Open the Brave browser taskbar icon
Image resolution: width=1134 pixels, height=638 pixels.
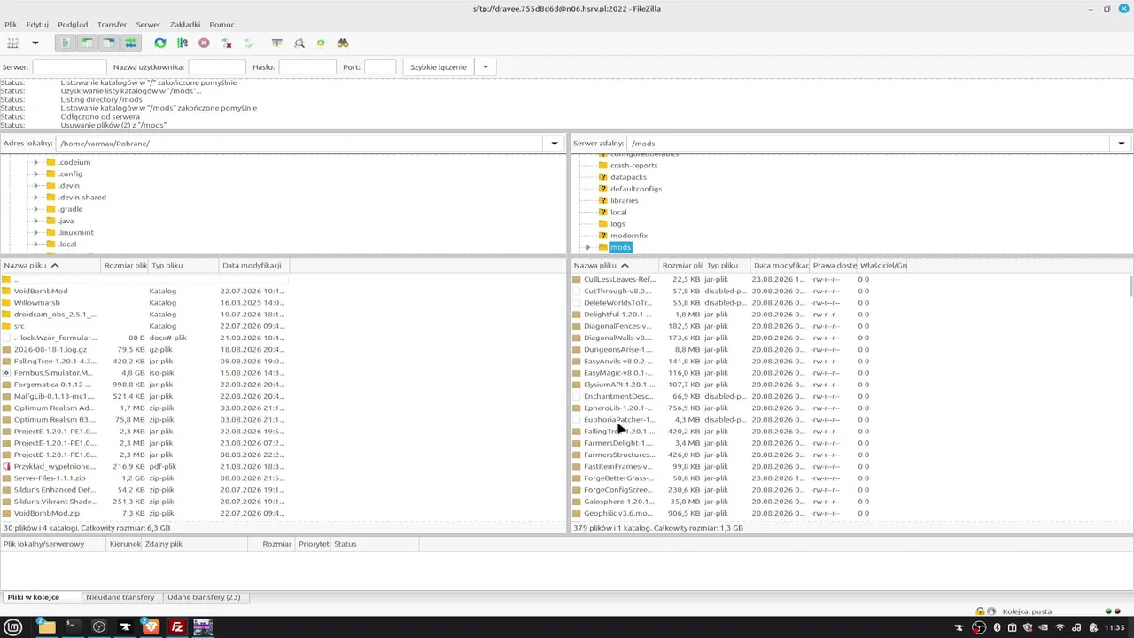pos(151,627)
